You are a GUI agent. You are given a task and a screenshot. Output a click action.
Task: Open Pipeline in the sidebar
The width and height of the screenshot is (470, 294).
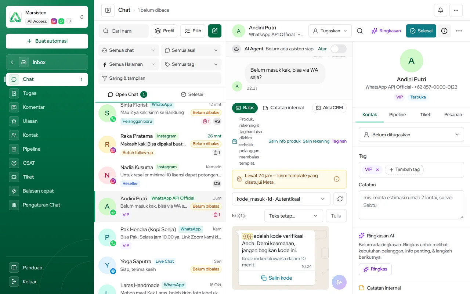pyautogui.click(x=47, y=149)
